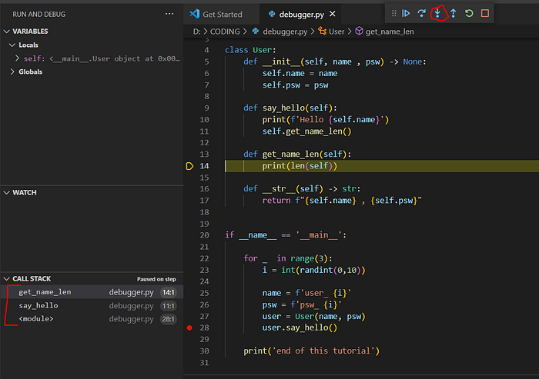The image size is (539, 379).
Task: Restart the debugging session
Action: [x=469, y=13]
